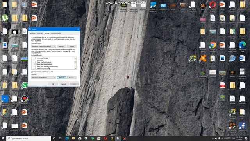Image resolution: width=250 pixels, height=141 pixels.
Task: Click the Browse button
Action: coord(72,78)
